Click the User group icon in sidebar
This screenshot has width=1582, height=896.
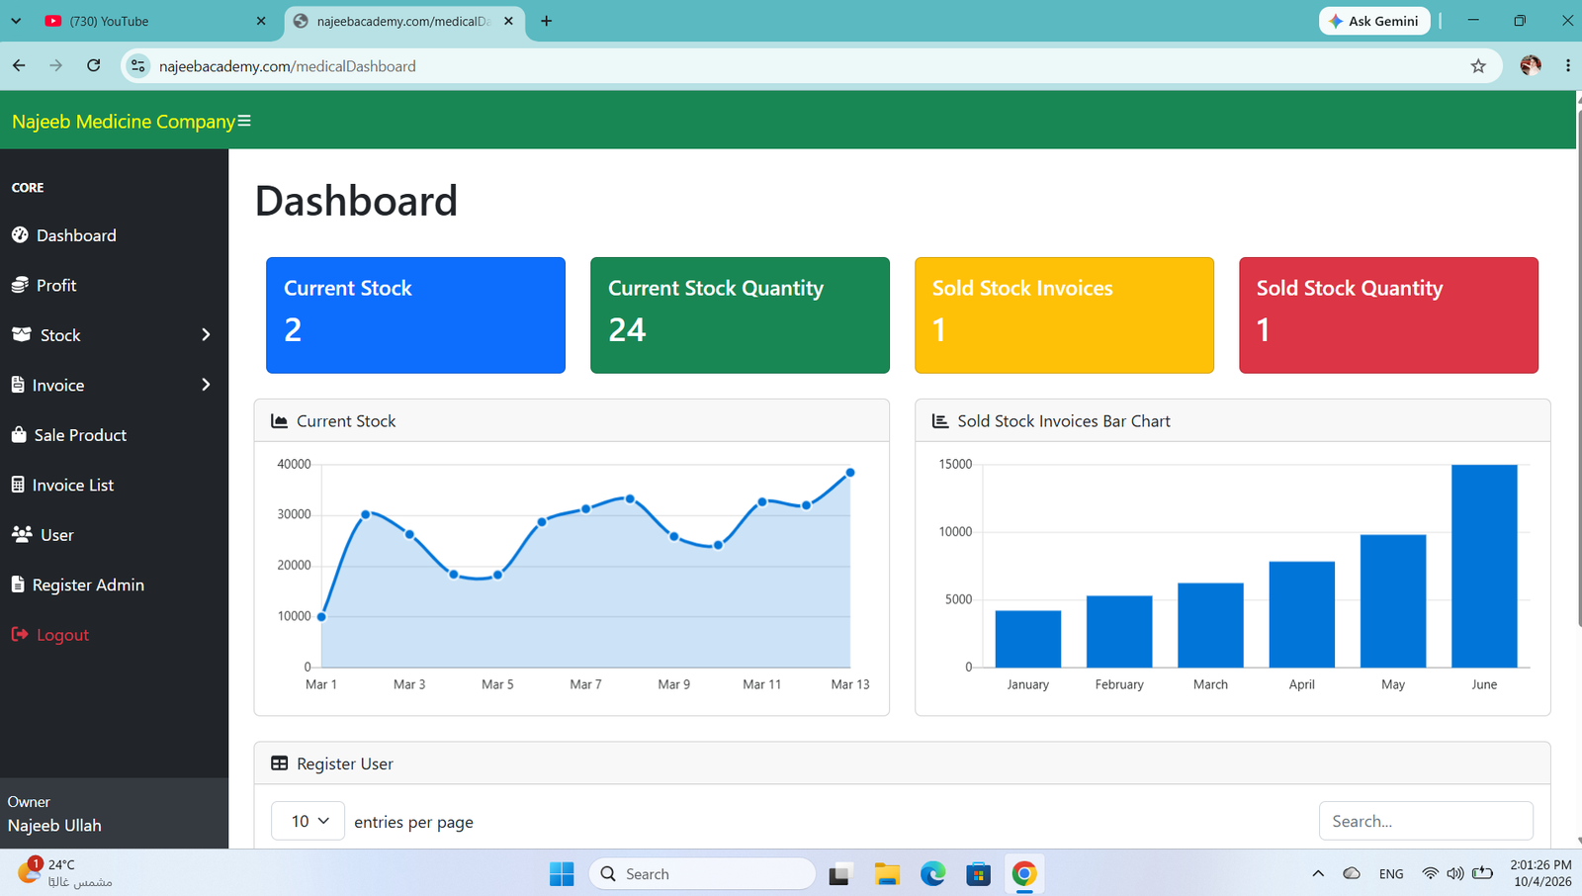[x=22, y=534]
